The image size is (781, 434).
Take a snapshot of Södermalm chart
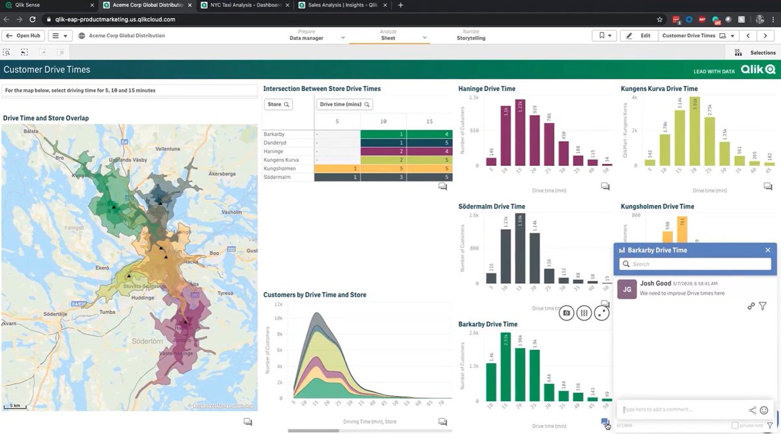566,313
